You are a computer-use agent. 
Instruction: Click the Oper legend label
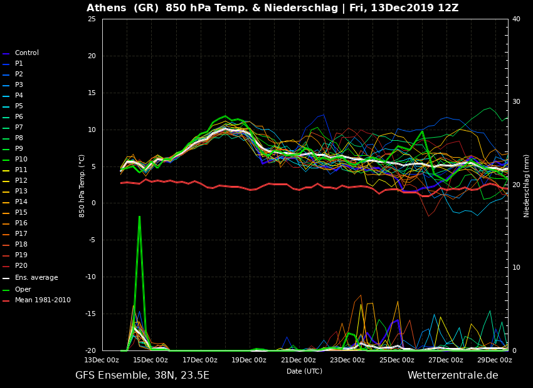click(23, 290)
